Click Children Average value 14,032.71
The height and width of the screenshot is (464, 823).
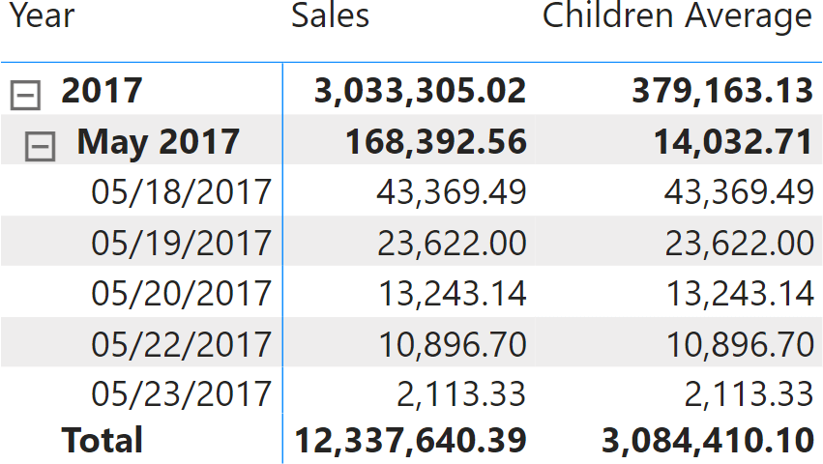click(731, 142)
